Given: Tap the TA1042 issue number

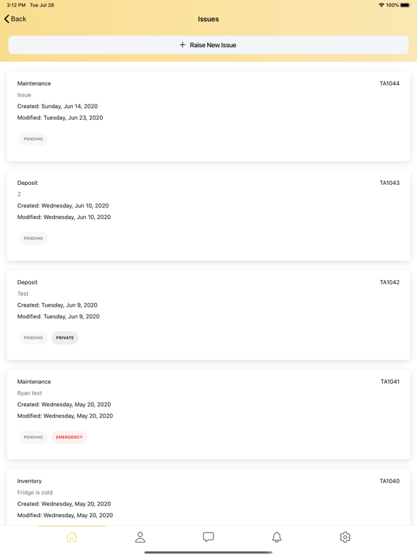Looking at the screenshot, I should click(389, 282).
